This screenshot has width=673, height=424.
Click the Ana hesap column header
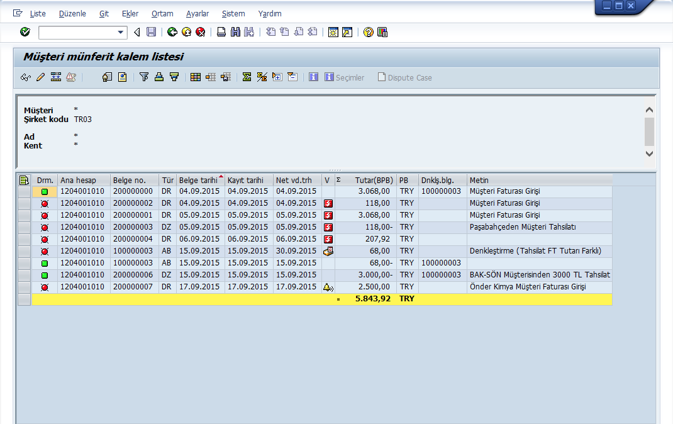[x=84, y=181]
